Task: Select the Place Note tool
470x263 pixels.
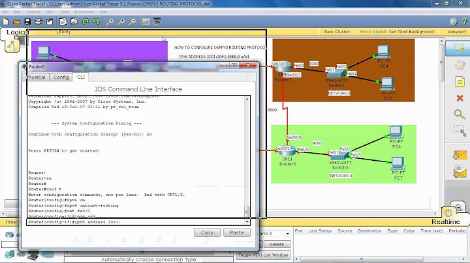Action: (460, 81)
